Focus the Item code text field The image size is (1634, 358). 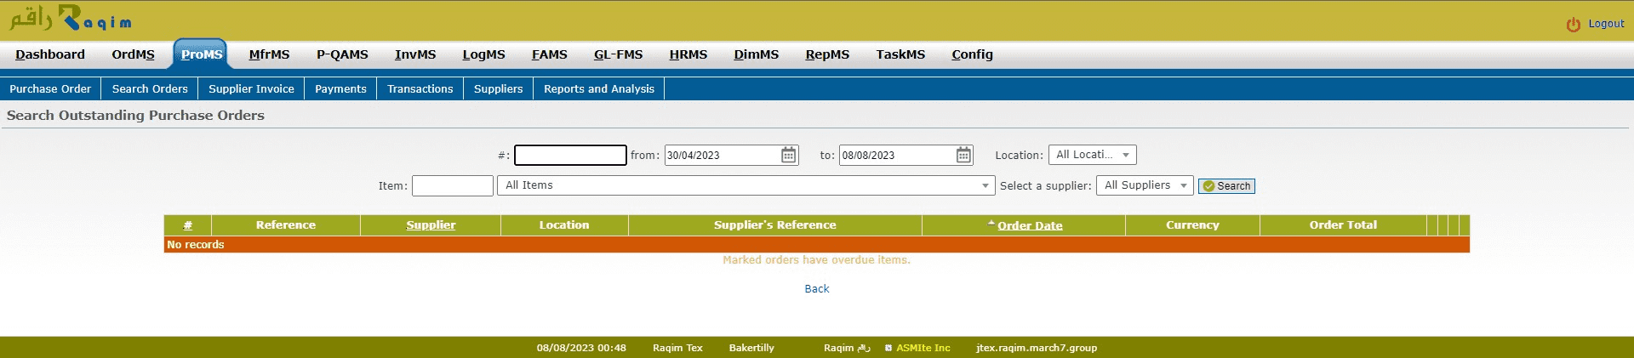pos(452,185)
